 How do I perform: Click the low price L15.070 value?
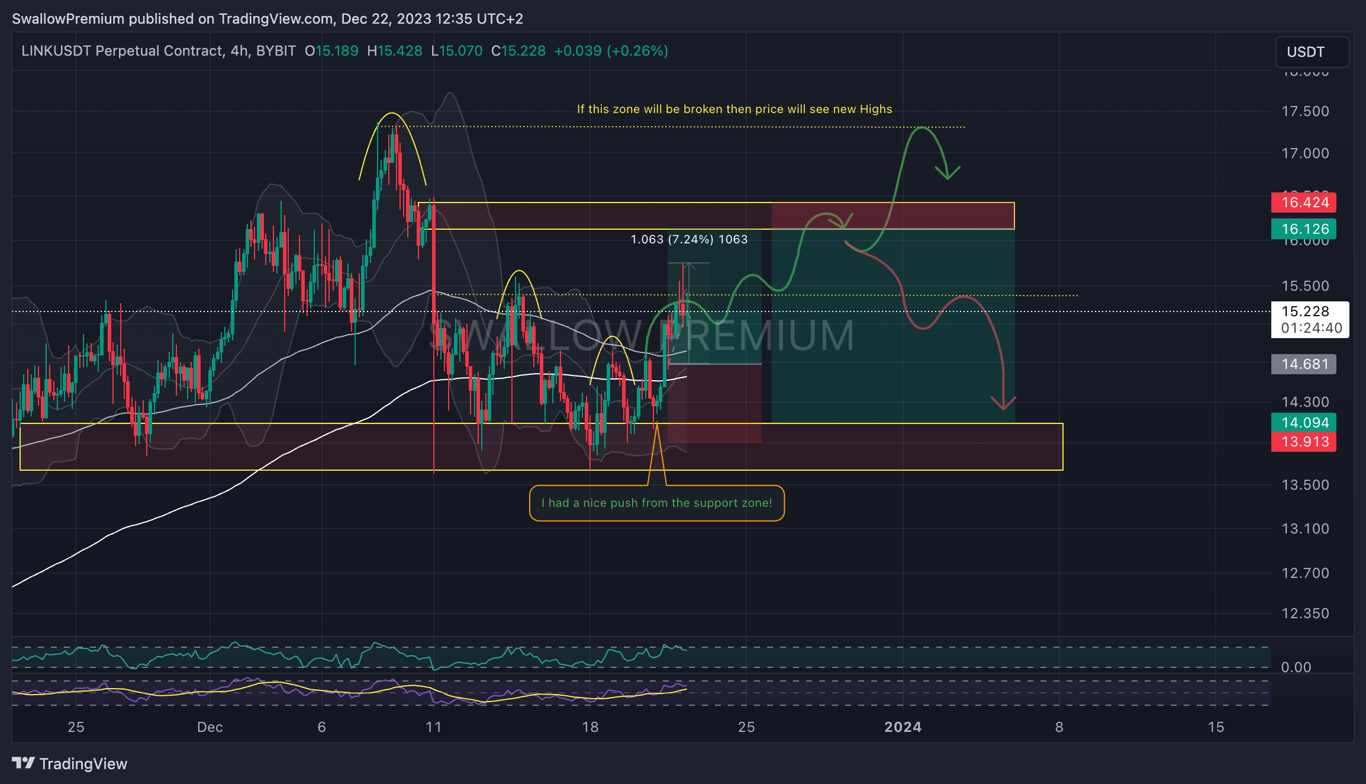click(457, 51)
